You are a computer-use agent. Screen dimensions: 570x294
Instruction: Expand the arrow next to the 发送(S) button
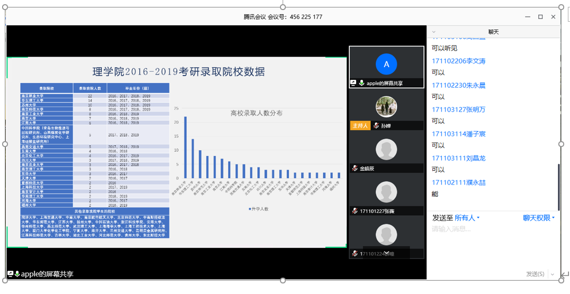(x=553, y=274)
